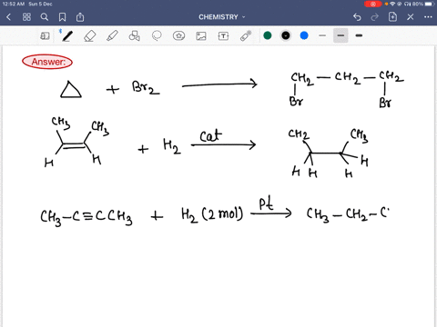Select the Lasso selection tool
This screenshot has height=327, width=437.
point(157,36)
